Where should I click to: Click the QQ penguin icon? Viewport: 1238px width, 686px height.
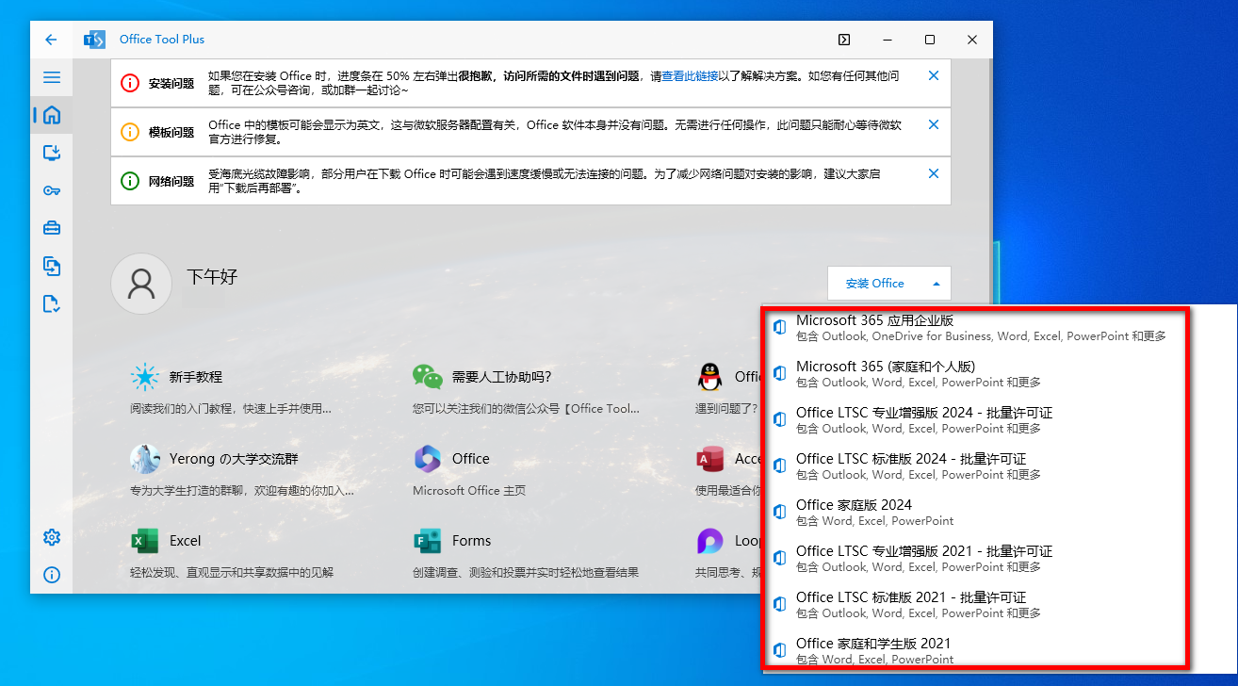(x=710, y=377)
